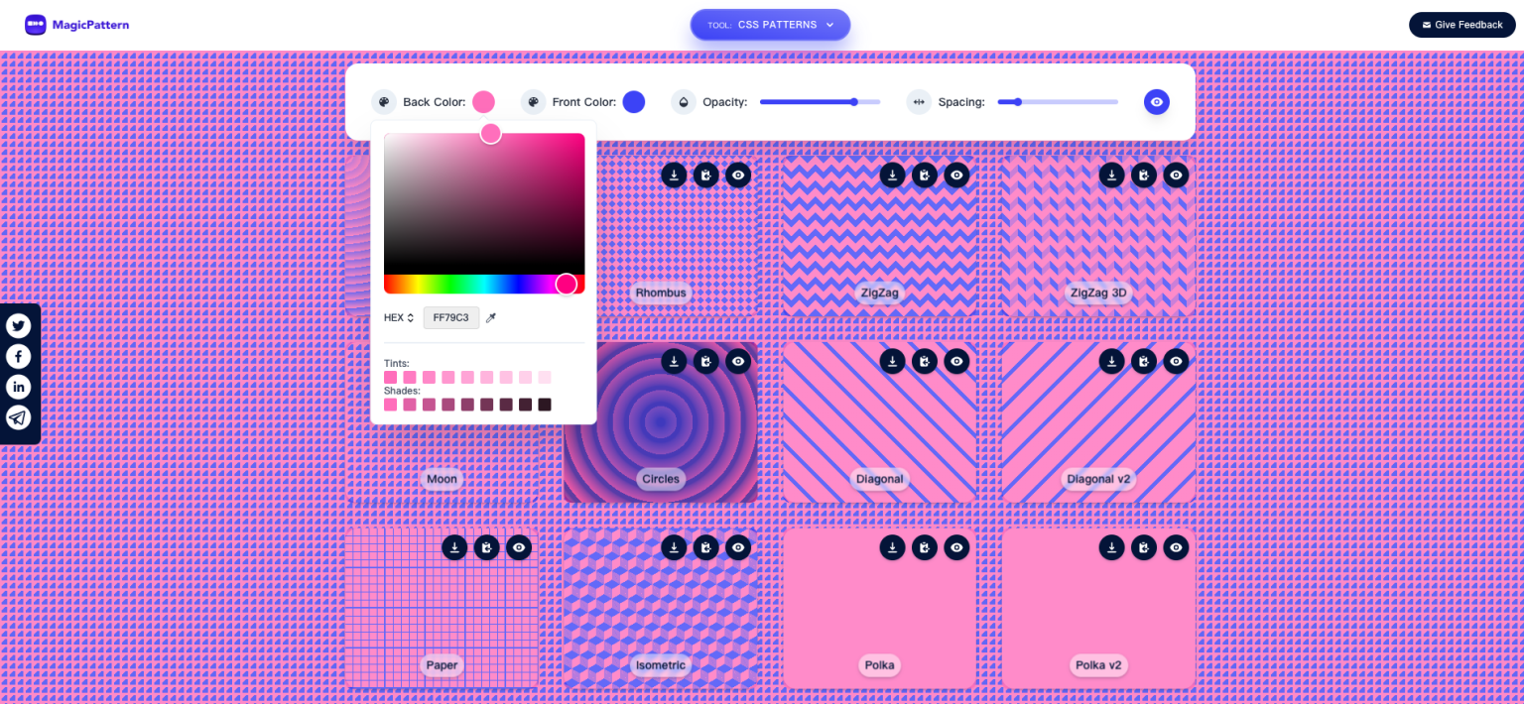Share the page on Twitter
1524x704 pixels.
(x=19, y=325)
